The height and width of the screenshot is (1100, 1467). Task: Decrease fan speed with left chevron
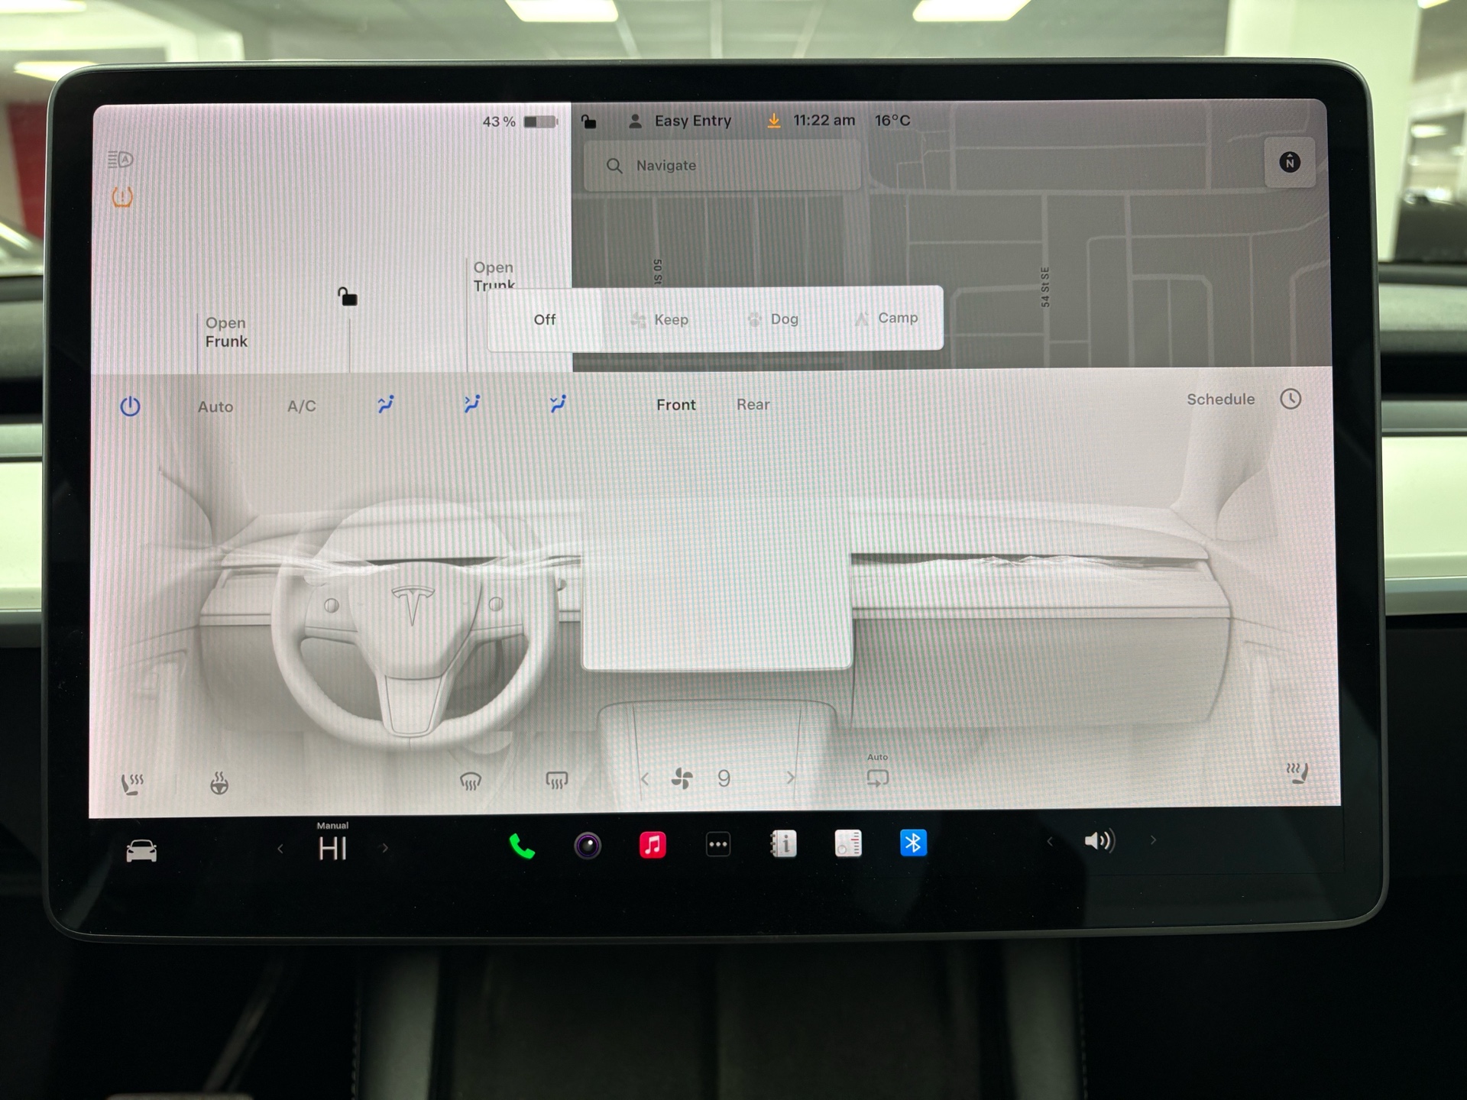point(645,779)
